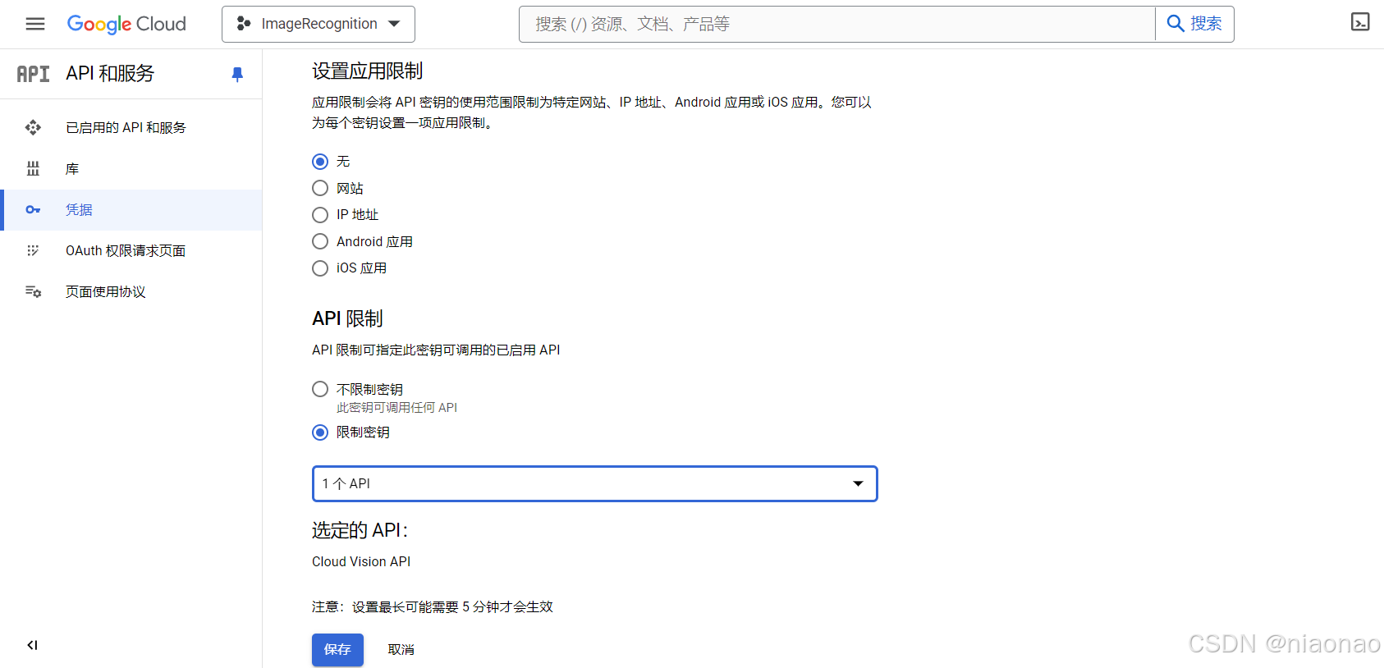Image resolution: width=1384 pixels, height=668 pixels.
Task: Expand the 1 个 API dropdown
Action: coord(595,483)
